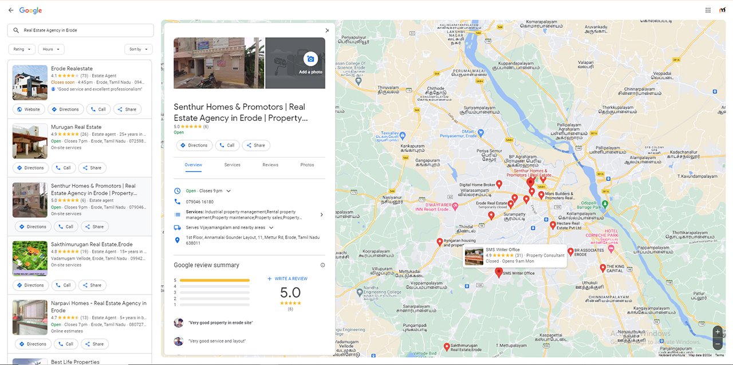Screen dimensions: 733x365
Task: Open the Google logo homepage link
Action: point(30,10)
